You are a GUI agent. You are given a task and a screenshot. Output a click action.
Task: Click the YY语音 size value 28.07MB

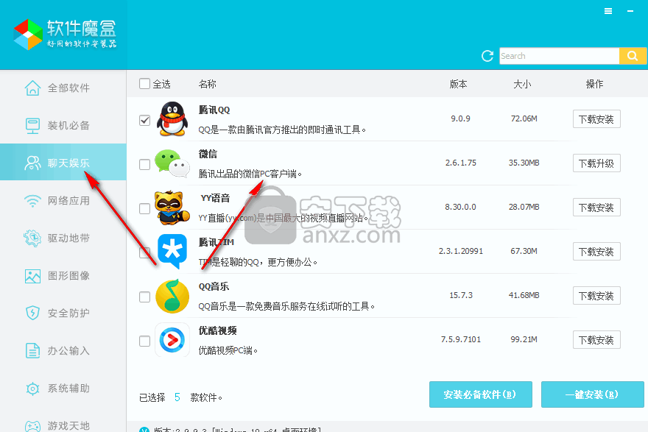(524, 207)
